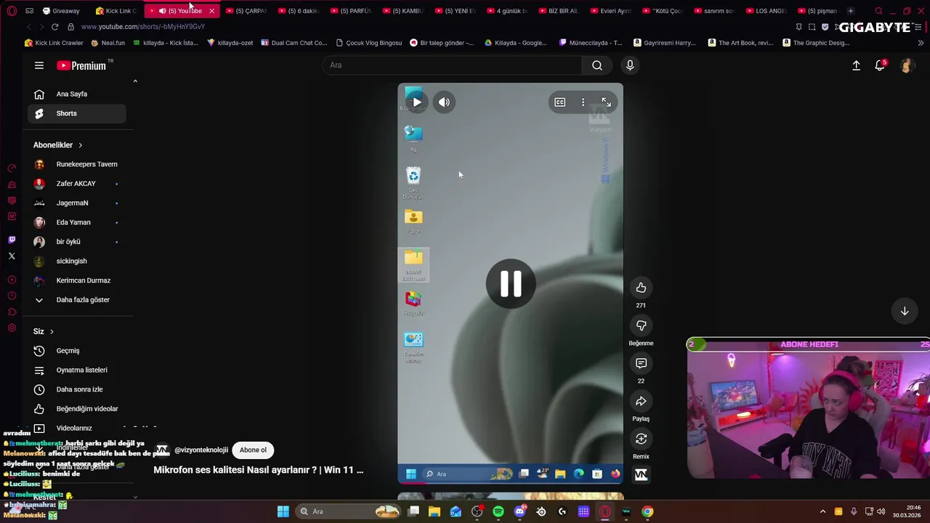Open Oynatma listeleri
The image size is (930, 523).
click(77, 370)
